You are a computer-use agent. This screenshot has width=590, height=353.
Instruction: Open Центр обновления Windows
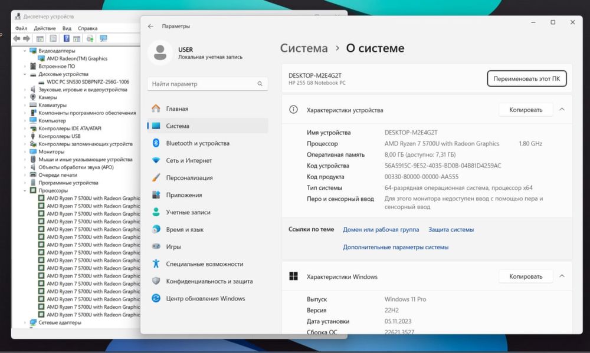[208, 299]
